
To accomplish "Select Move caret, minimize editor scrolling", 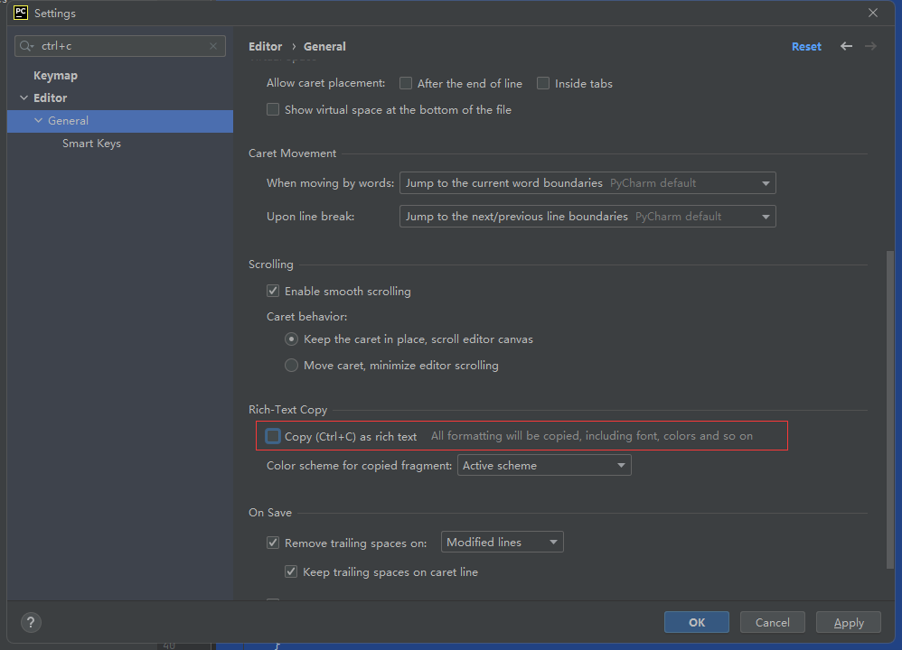I will [291, 365].
